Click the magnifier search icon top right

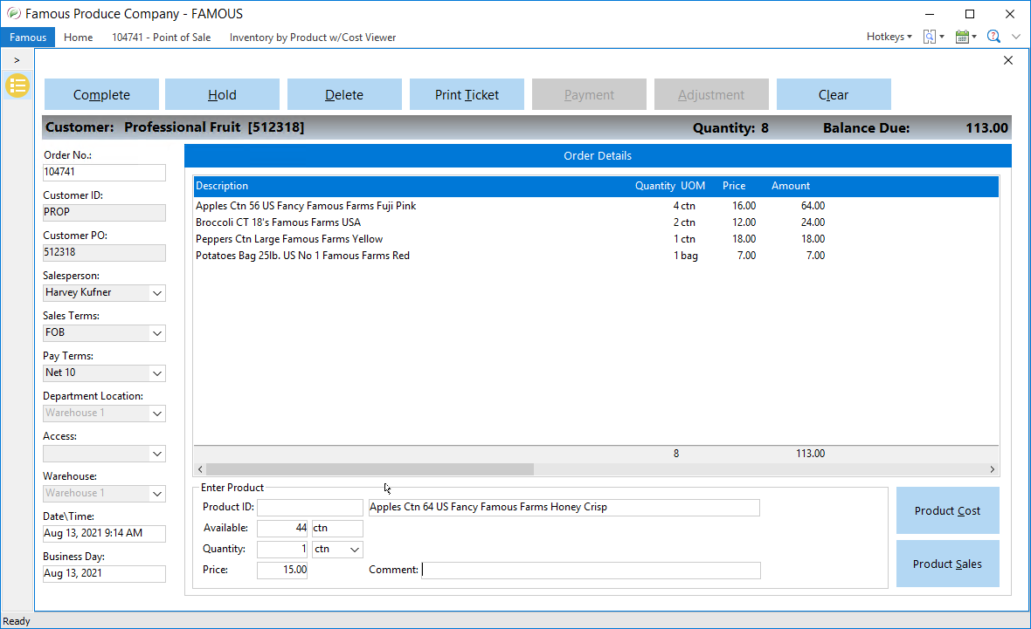993,37
